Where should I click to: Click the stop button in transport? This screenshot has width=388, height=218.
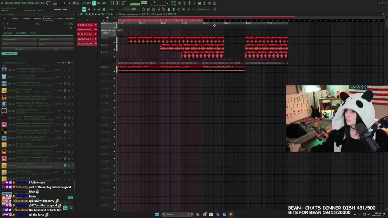pos(64,3)
